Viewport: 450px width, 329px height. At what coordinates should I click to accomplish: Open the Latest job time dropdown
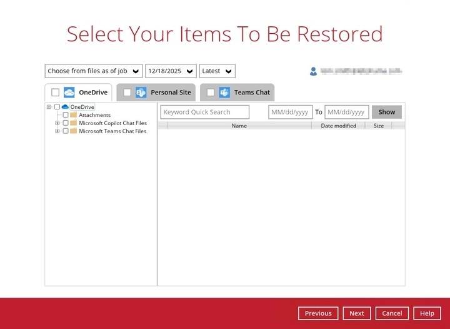click(x=217, y=71)
